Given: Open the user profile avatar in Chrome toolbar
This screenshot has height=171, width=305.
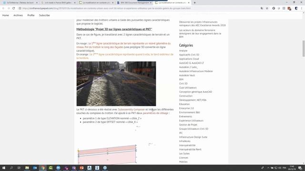Looking at the screenshot, I should click(x=296, y=9).
